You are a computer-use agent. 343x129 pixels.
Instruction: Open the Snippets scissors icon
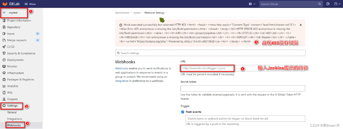4,99
